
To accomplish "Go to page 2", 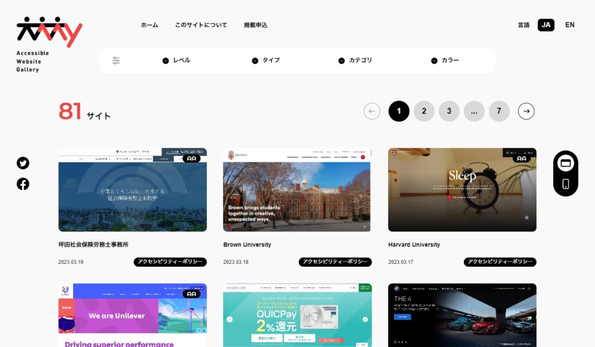I will click(424, 111).
